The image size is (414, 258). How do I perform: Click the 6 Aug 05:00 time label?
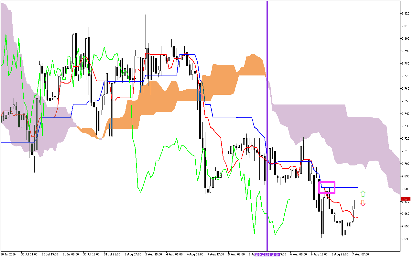[x=299, y=254]
